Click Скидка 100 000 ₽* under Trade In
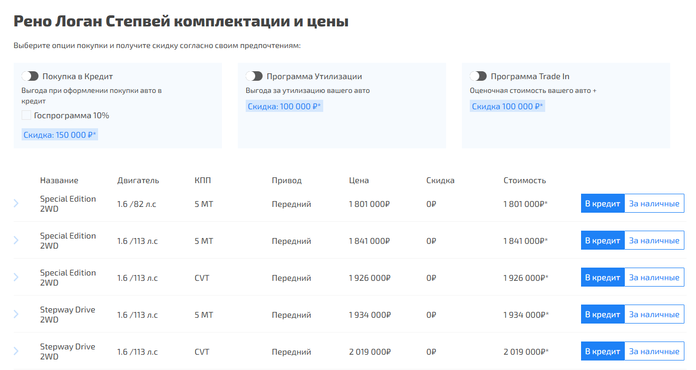 click(x=507, y=106)
